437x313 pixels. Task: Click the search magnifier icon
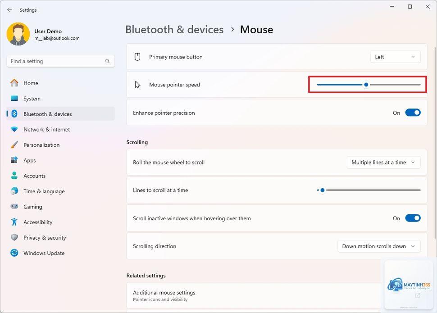pos(107,61)
